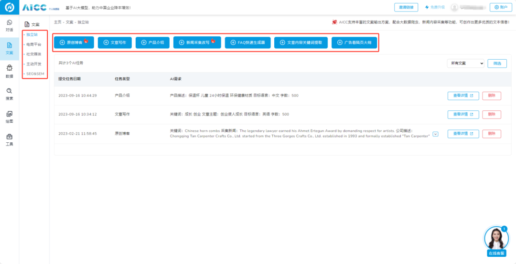Click the 邀请链接 button in header
516x264 pixels.
406,7
